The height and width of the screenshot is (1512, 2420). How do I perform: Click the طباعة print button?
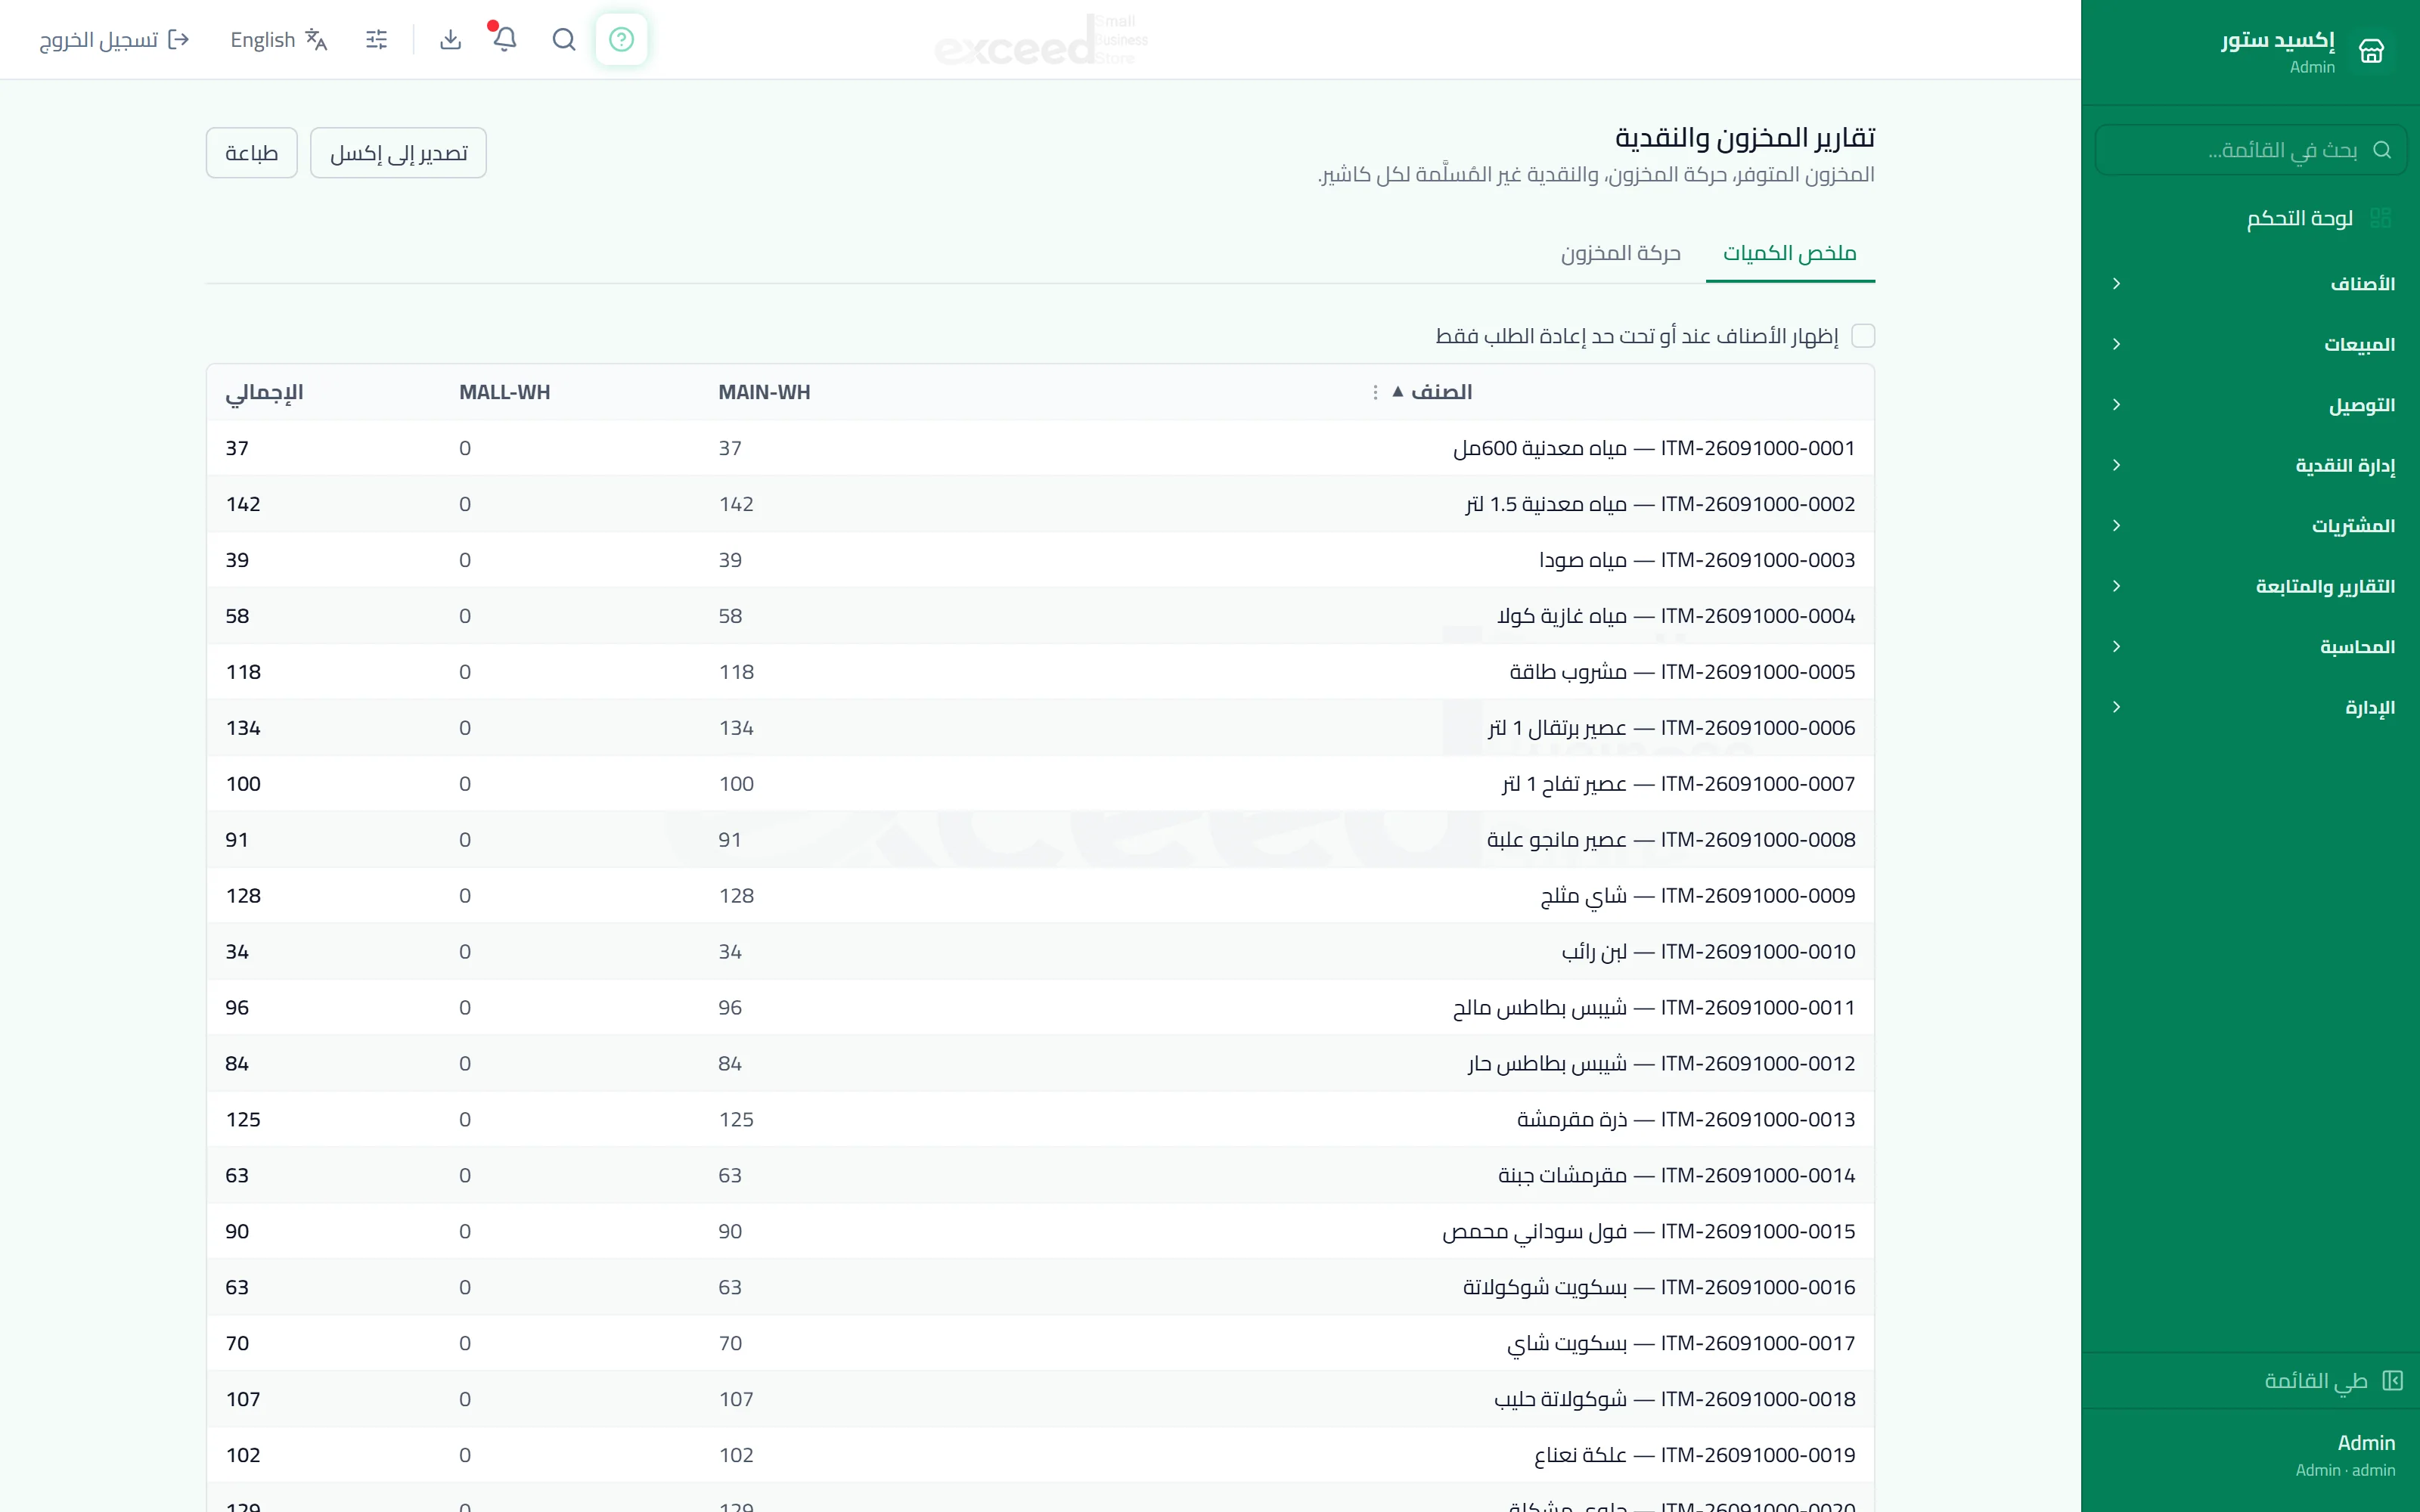click(x=252, y=153)
